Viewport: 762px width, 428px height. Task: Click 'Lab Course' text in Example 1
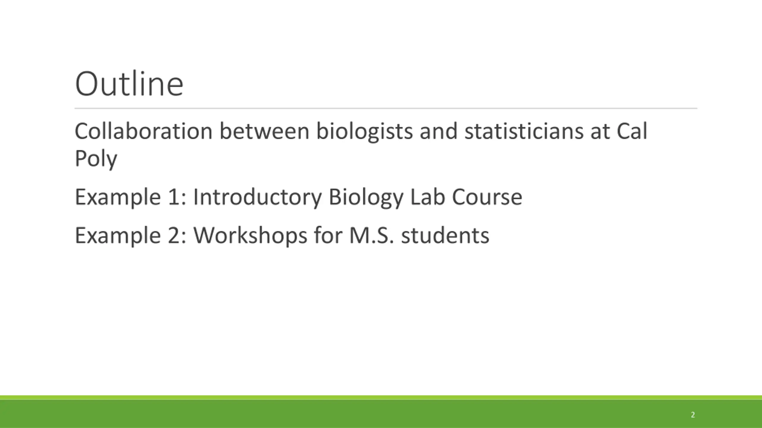[x=466, y=197]
